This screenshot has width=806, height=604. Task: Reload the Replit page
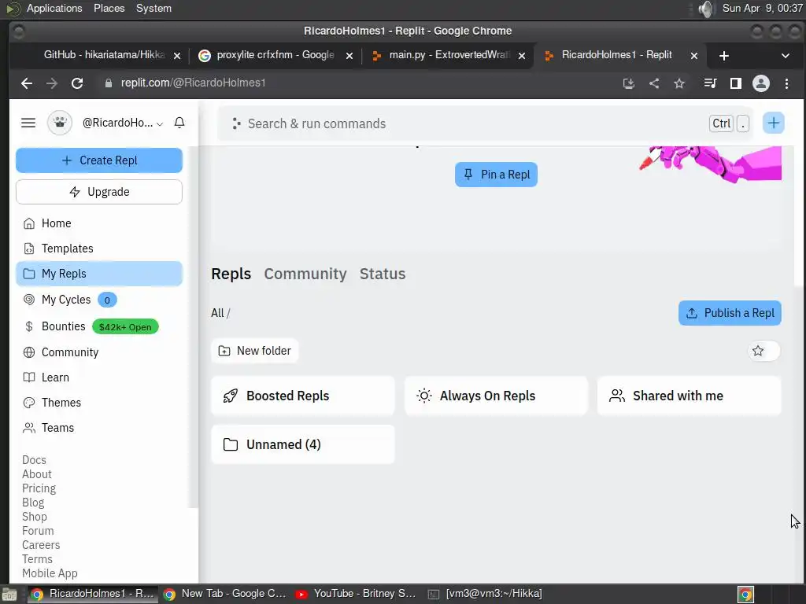coord(77,83)
